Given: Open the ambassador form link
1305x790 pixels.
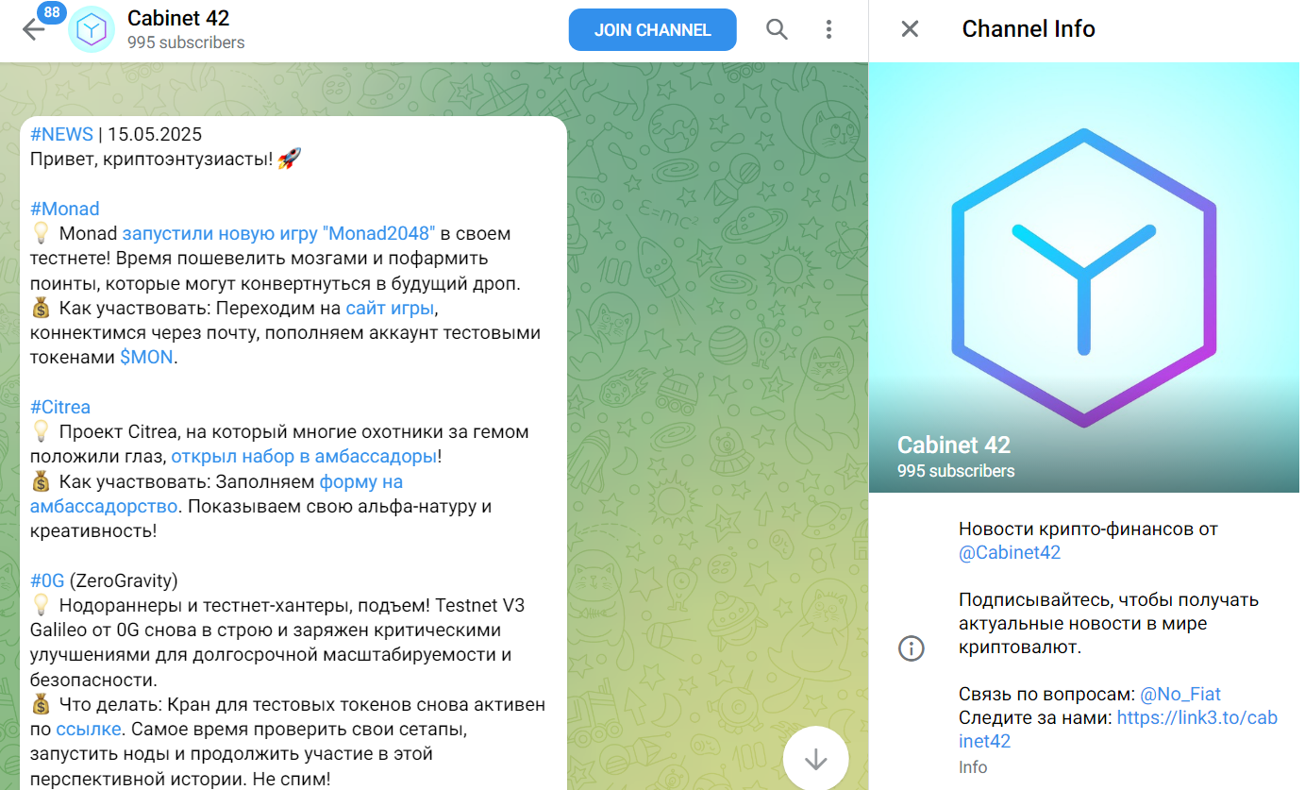Looking at the screenshot, I should (x=216, y=494).
